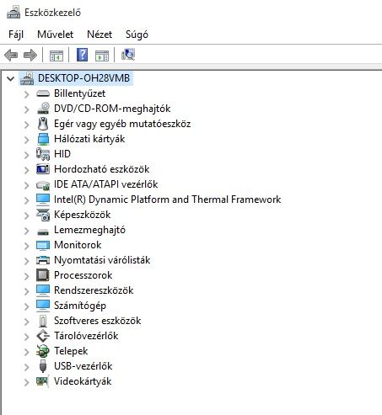
Task: Click the Forward arrow toolbar icon
Action: click(30, 55)
